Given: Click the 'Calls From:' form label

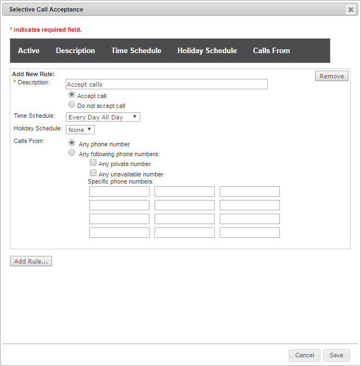Looking at the screenshot, I should point(29,141).
